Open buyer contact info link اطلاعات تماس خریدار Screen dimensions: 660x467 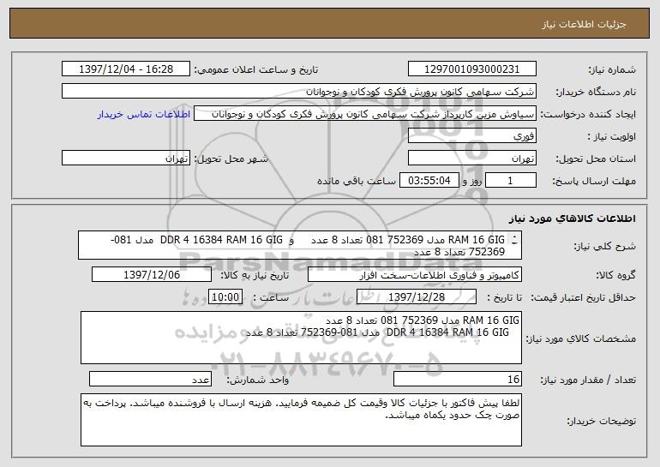(x=143, y=115)
